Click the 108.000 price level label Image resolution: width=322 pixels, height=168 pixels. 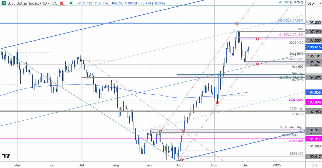click(x=313, y=23)
